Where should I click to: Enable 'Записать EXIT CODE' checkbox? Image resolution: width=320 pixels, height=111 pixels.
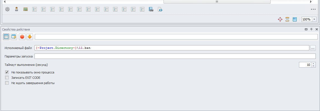click(7, 78)
